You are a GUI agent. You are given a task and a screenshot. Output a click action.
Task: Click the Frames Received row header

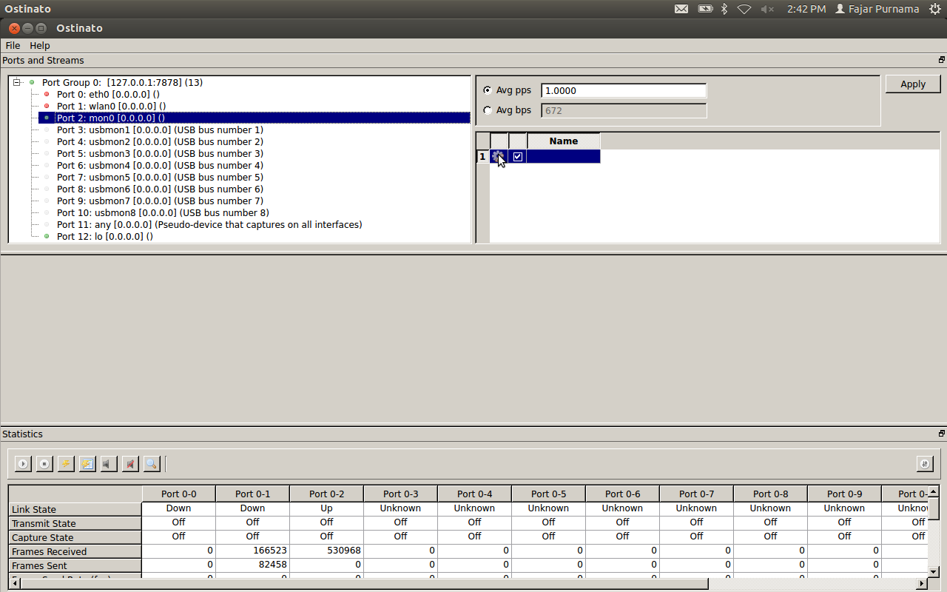click(75, 551)
